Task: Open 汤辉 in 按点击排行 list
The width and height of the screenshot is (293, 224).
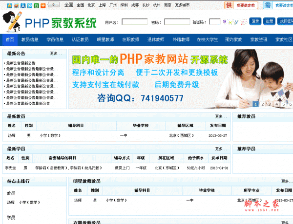Action: pos(11,202)
